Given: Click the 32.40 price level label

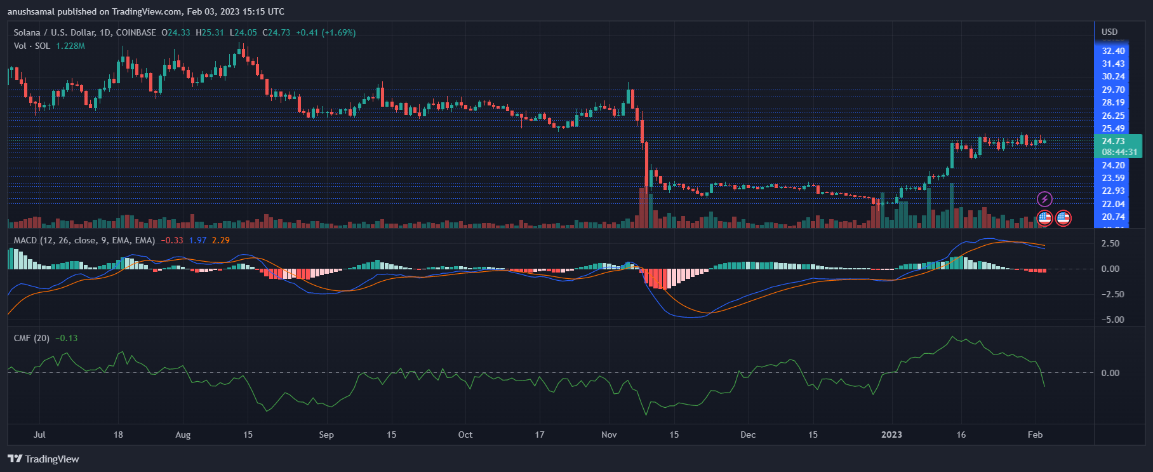Looking at the screenshot, I should 1113,51.
